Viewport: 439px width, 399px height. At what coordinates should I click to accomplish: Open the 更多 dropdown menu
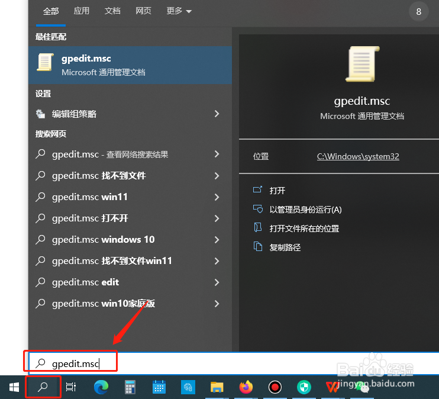coord(179,11)
